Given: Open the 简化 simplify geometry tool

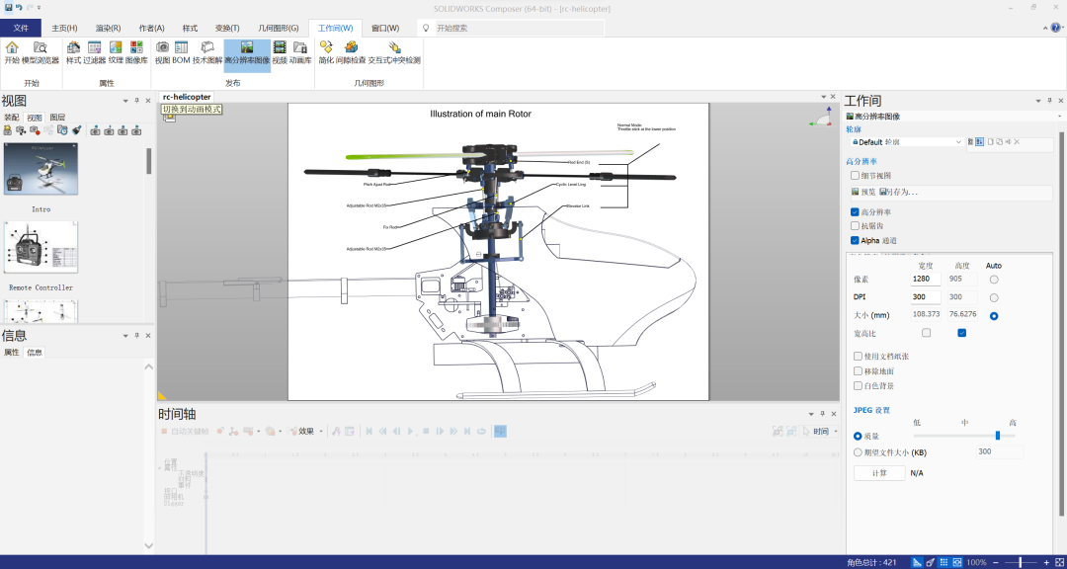Looking at the screenshot, I should (326, 47).
